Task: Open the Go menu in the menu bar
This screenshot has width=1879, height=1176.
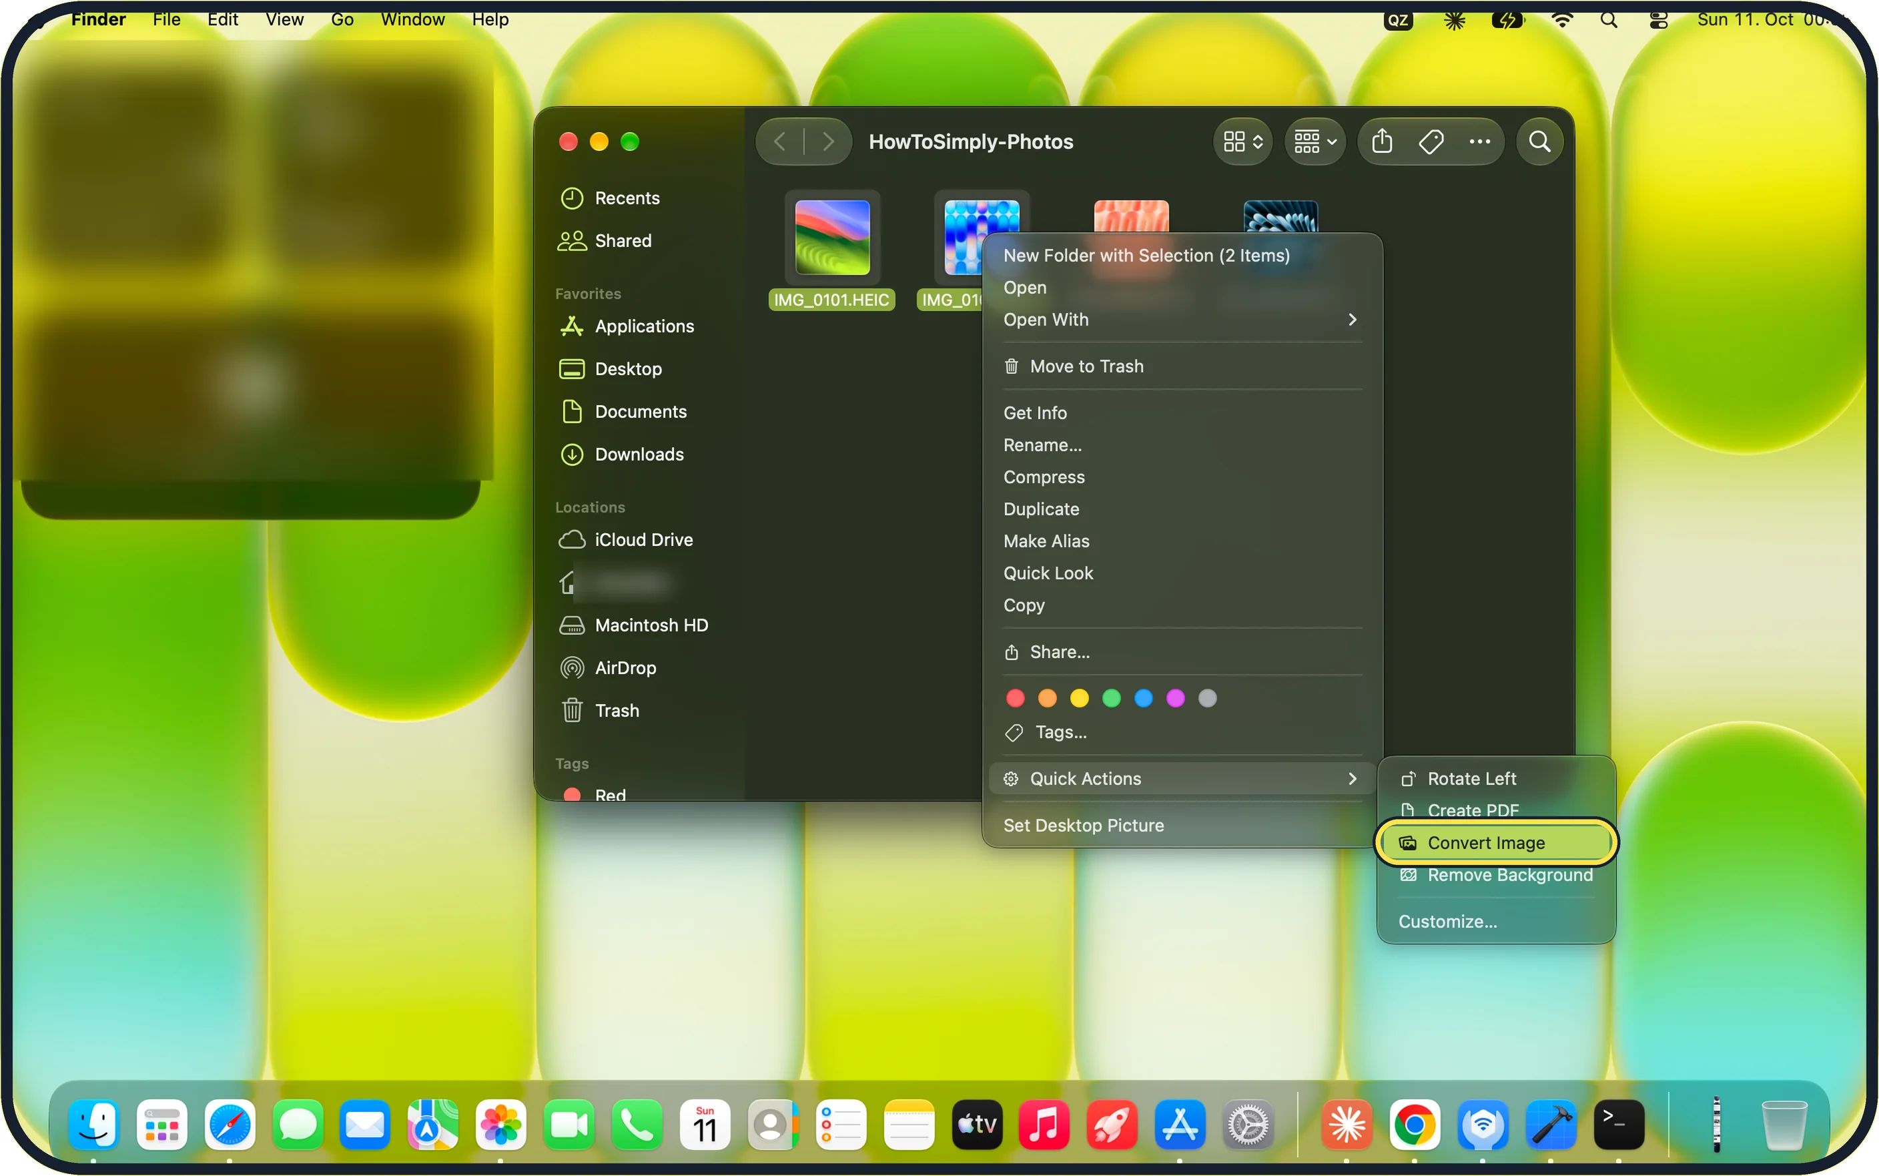Action: pyautogui.click(x=342, y=19)
